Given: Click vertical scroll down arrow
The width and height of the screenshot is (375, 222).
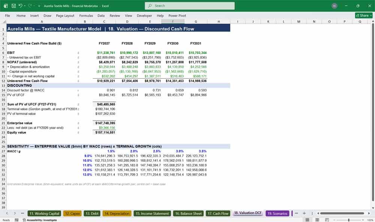Looking at the screenshot, I should coord(373,208).
